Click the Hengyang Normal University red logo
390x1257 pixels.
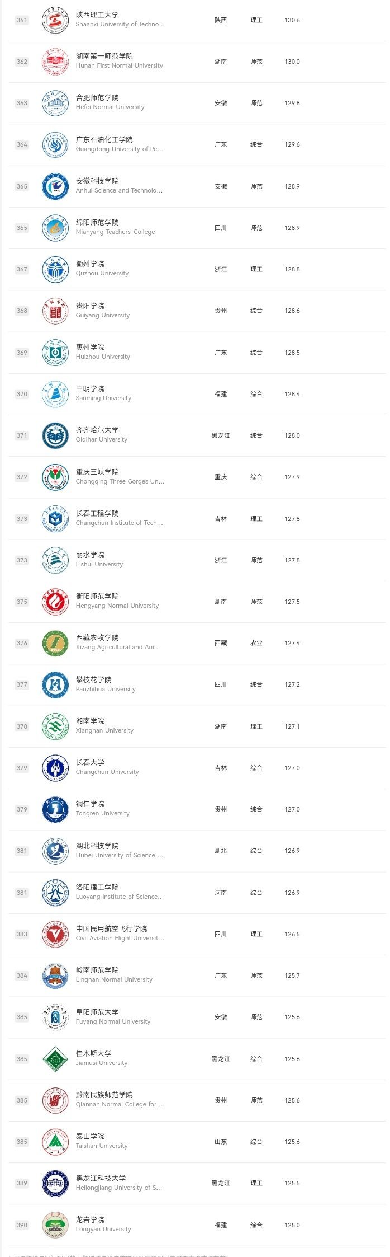pyautogui.click(x=55, y=602)
